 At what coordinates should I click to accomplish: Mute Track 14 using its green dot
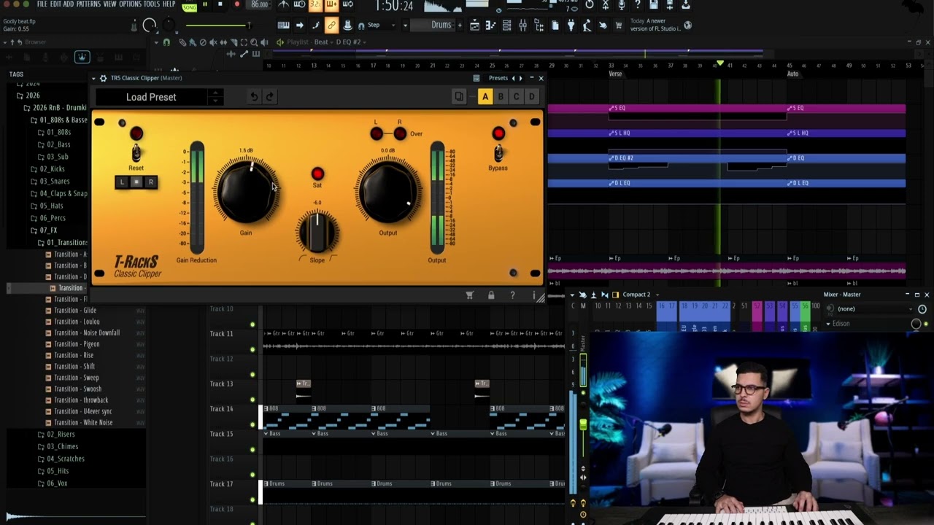pos(252,424)
